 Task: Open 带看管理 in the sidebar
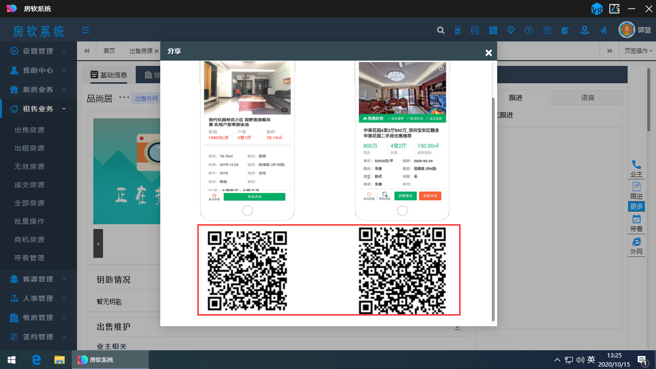pyautogui.click(x=29, y=258)
